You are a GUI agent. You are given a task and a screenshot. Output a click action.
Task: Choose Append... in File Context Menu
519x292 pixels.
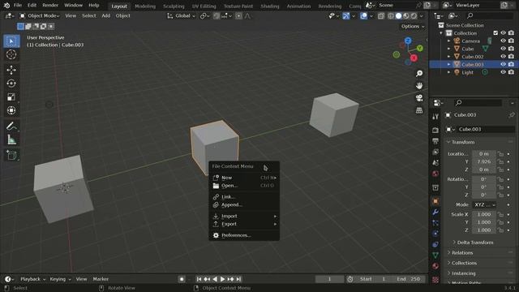tap(244, 205)
